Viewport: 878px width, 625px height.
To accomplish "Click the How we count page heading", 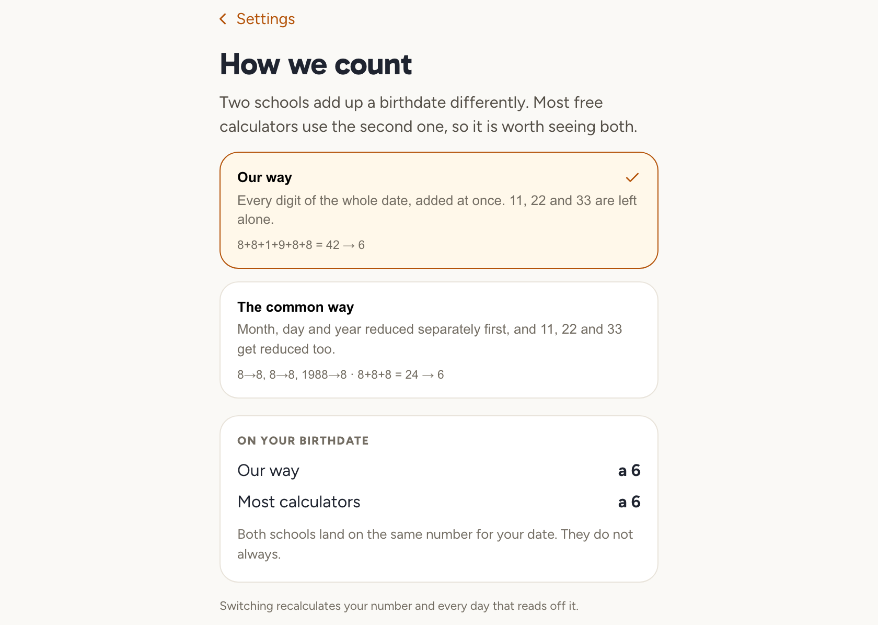I will (316, 64).
